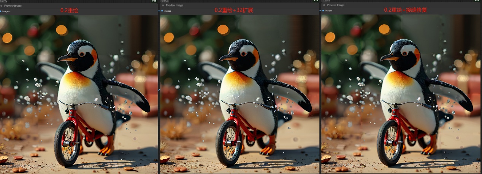Click the #10 node ID badge

click(x=316, y=1)
